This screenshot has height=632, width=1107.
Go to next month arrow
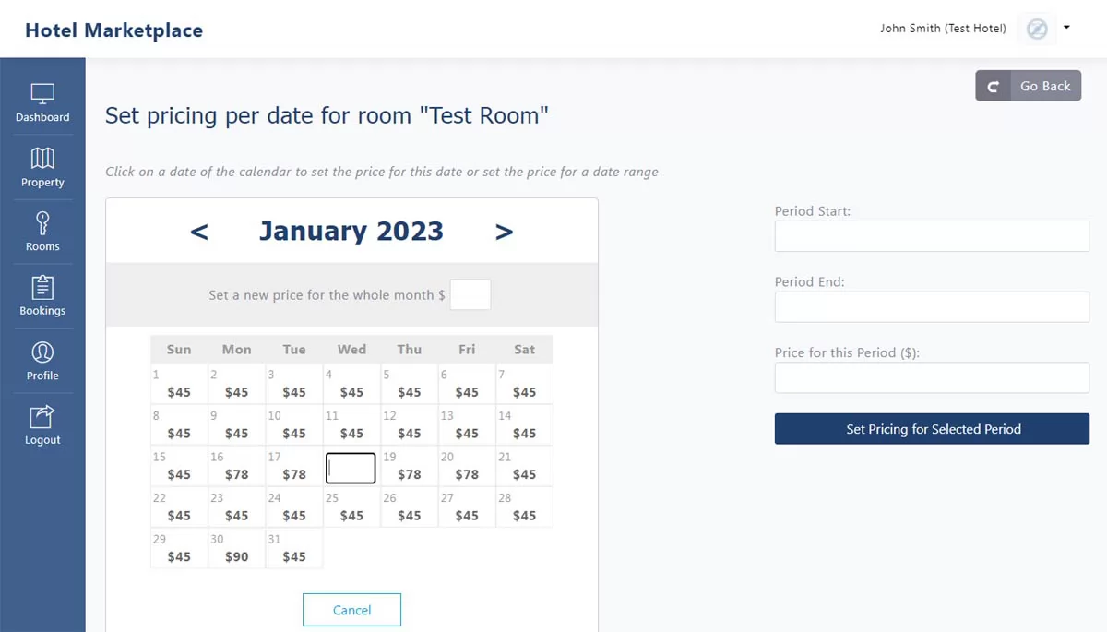[504, 232]
